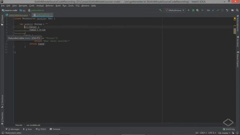This screenshot has height=135, width=240.
Task: Collapse the class Veiculo fold marker in gutter
Action: pos(13,18)
